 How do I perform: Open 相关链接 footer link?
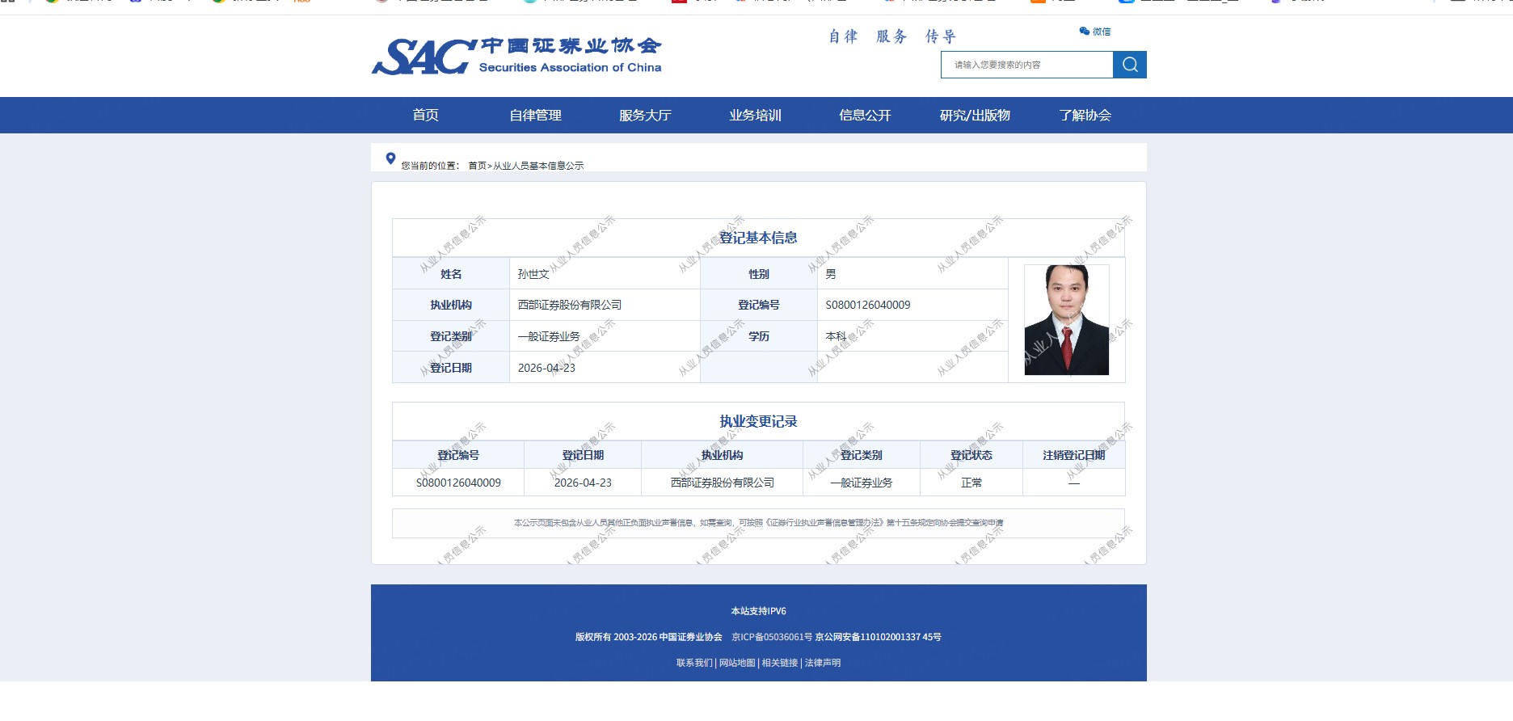click(x=779, y=663)
